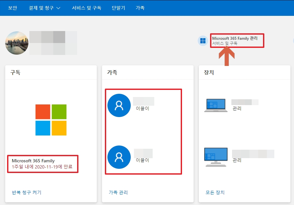Click 이끌이 label under second member

click(142, 160)
